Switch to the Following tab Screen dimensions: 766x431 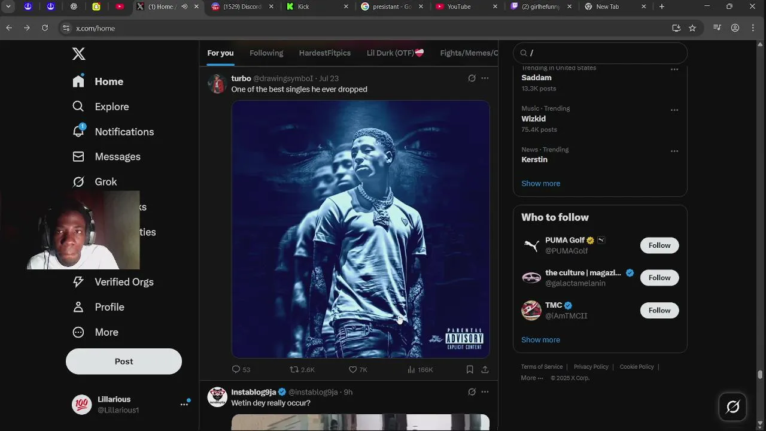click(266, 53)
